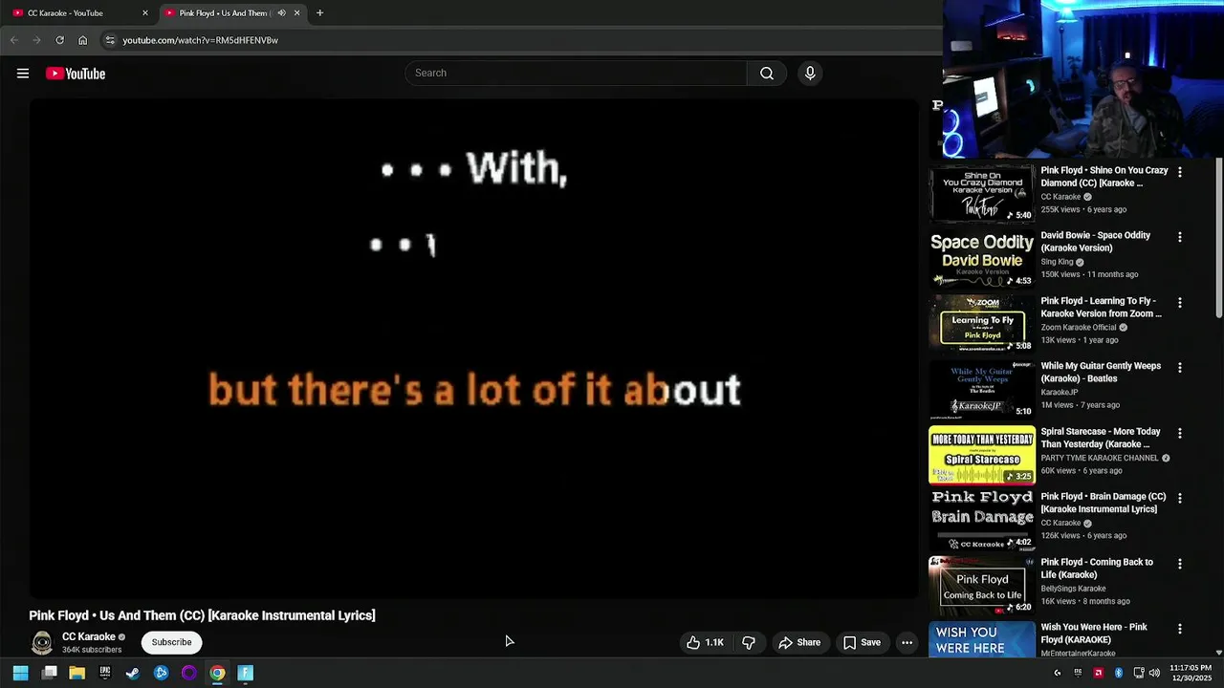View site information icon in address bar

pyautogui.click(x=110, y=40)
